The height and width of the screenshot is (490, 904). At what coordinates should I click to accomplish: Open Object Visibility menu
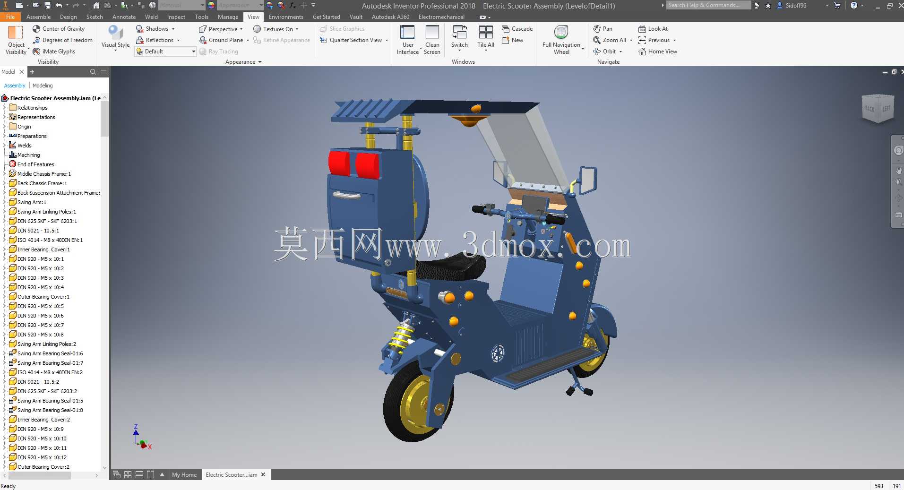[16, 40]
